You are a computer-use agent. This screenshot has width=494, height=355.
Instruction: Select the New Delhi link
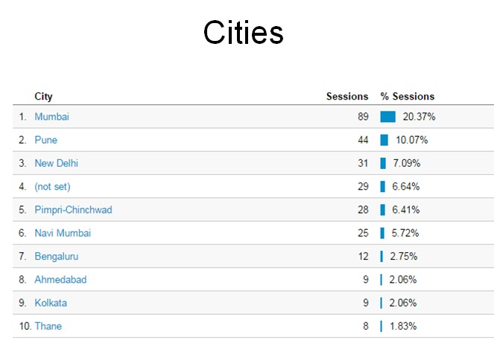[x=56, y=163]
